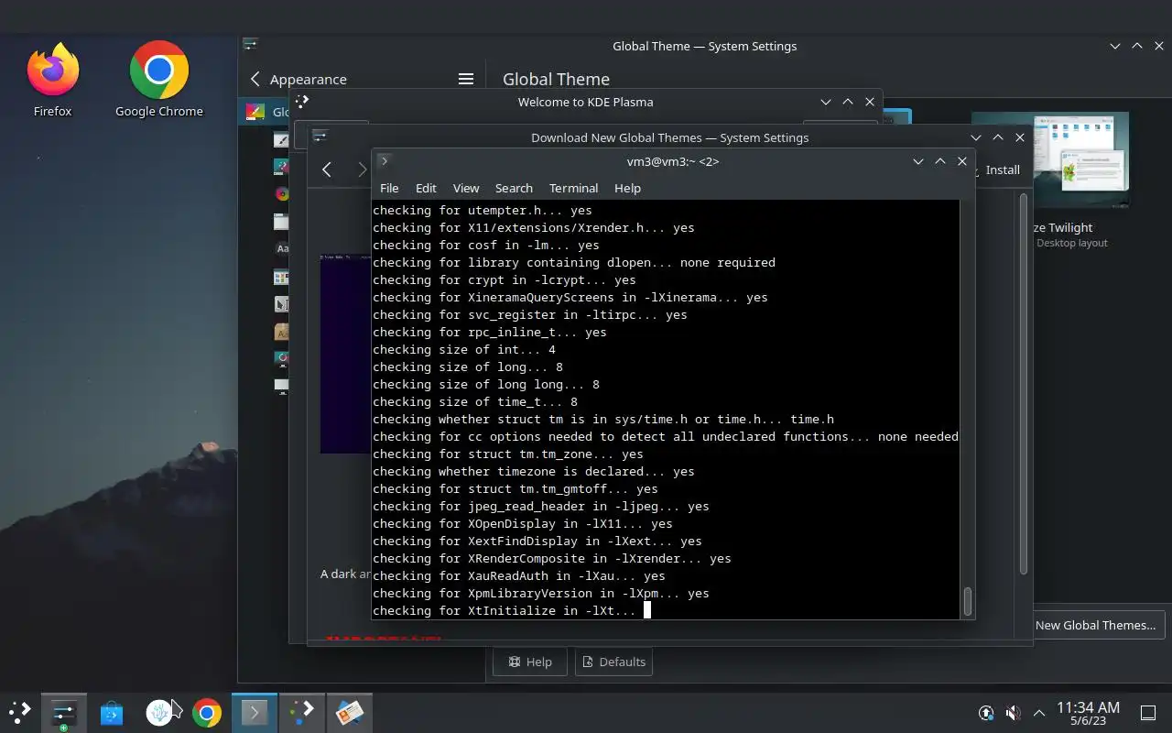
Task: Select System Settings in the taskbar
Action: tap(63, 712)
